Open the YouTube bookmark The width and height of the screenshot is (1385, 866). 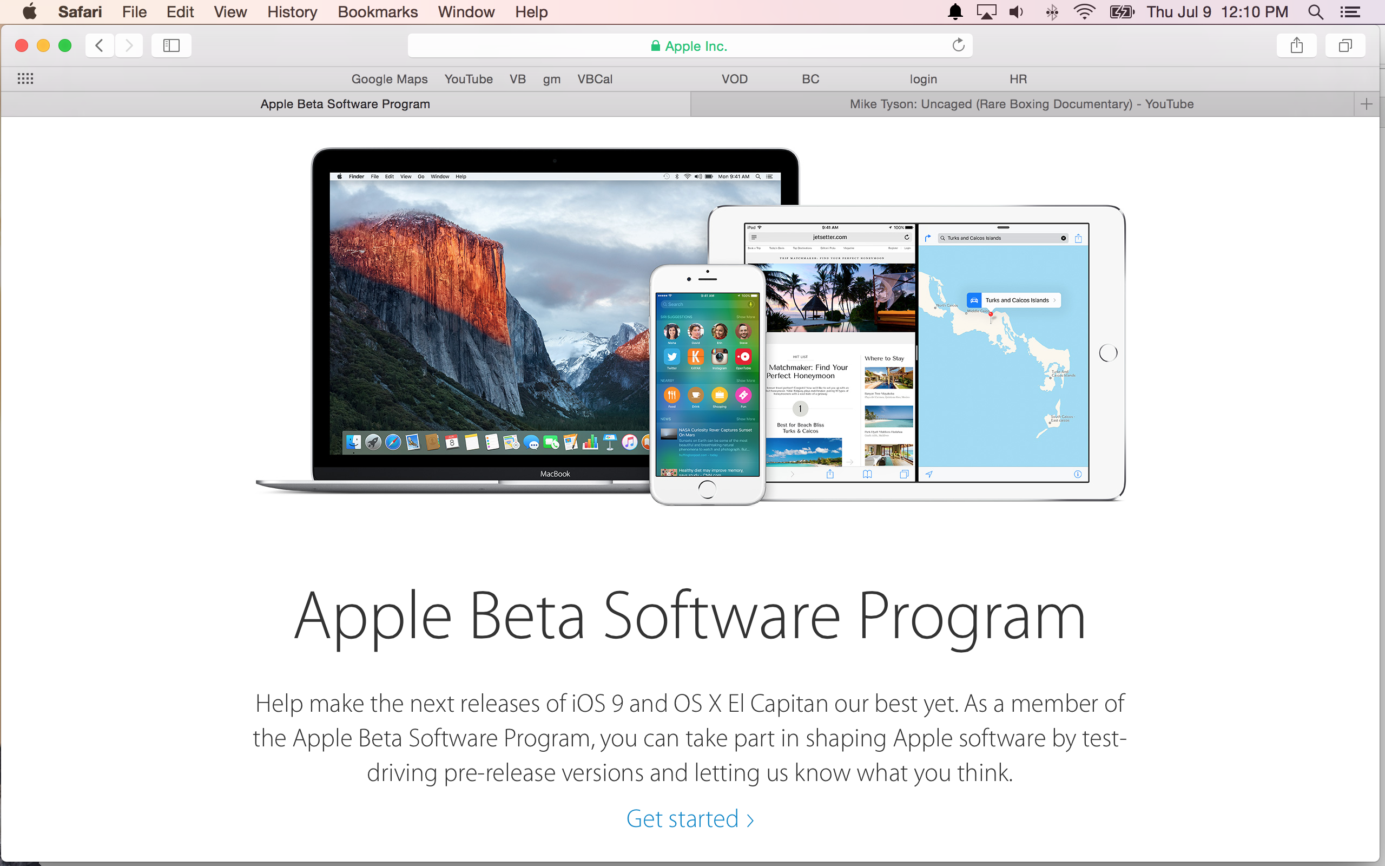point(468,79)
